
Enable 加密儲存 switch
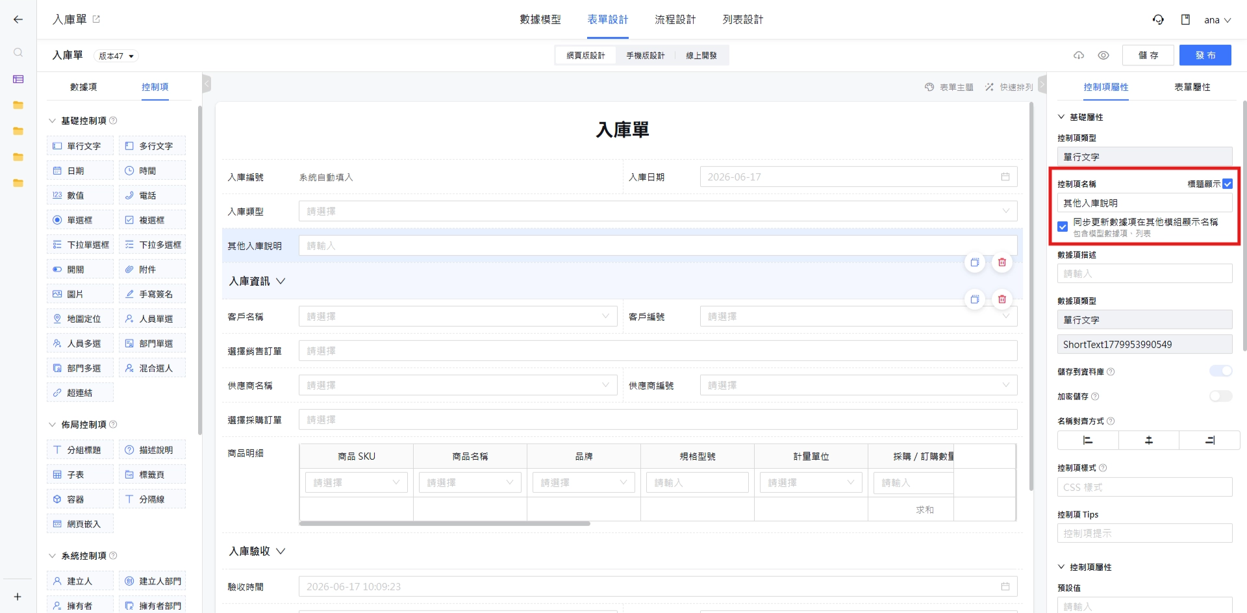pyautogui.click(x=1221, y=396)
